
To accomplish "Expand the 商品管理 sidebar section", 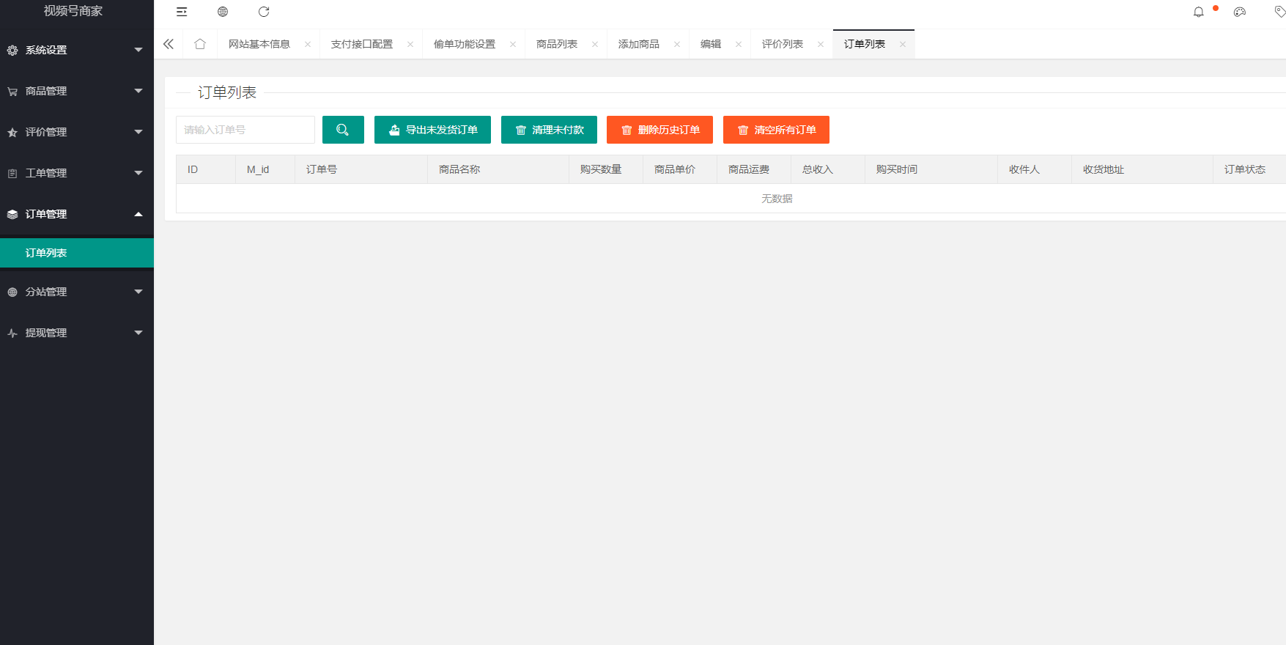I will coord(76,91).
